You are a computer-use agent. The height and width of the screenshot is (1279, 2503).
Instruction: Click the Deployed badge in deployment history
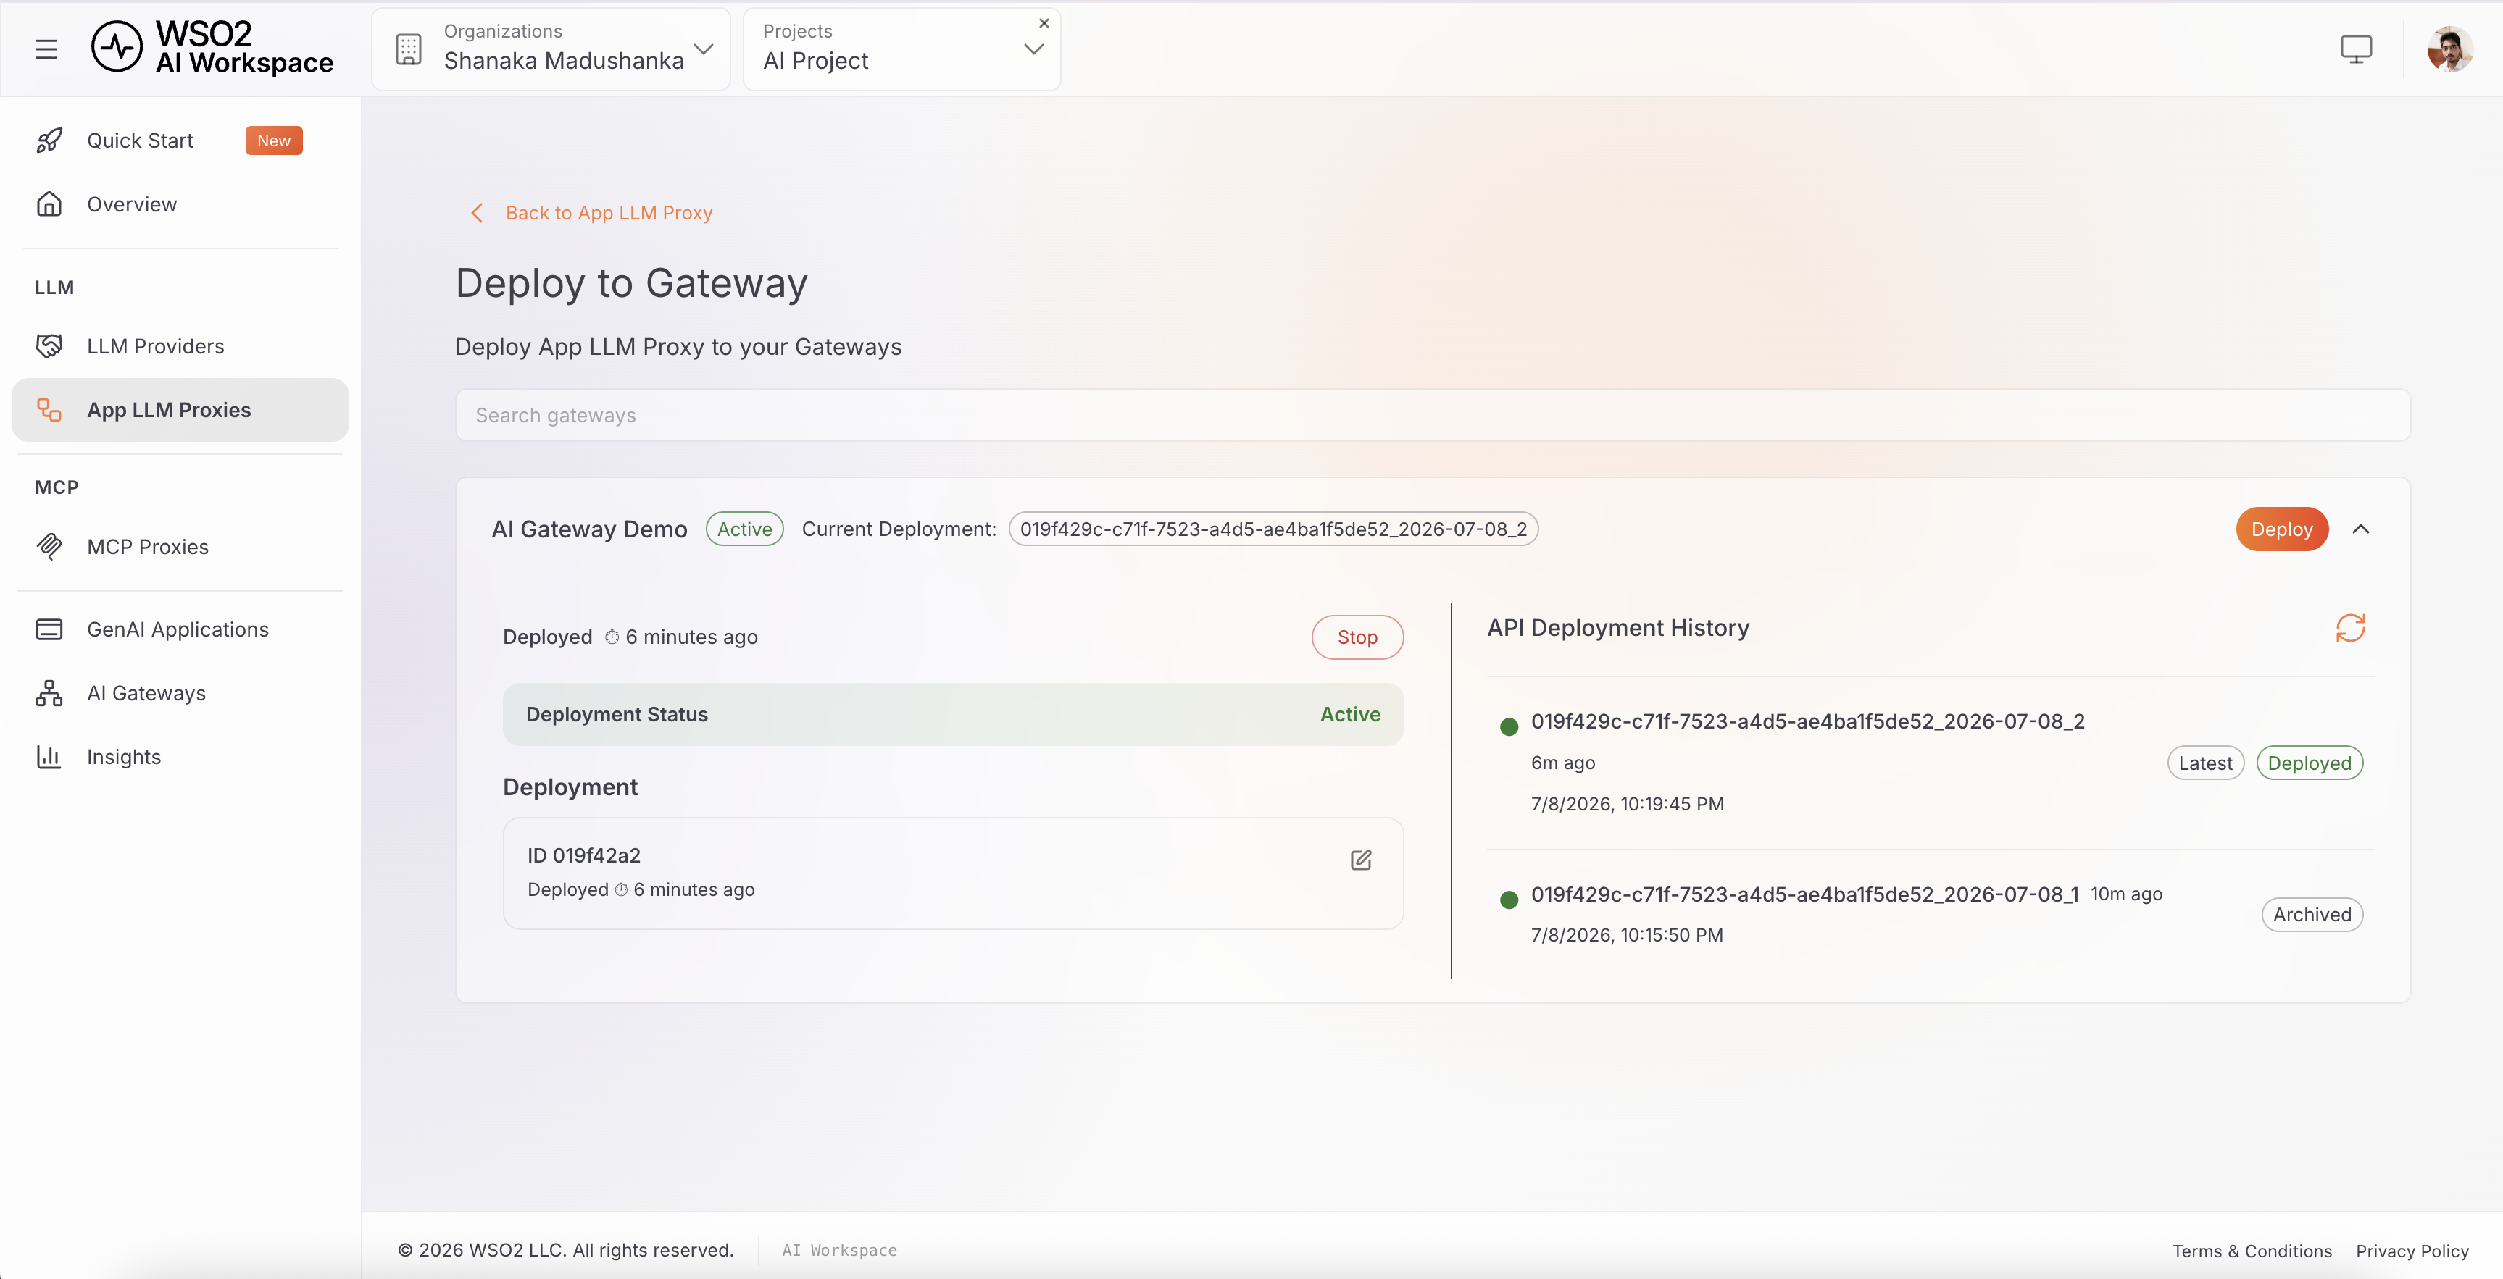point(2309,763)
